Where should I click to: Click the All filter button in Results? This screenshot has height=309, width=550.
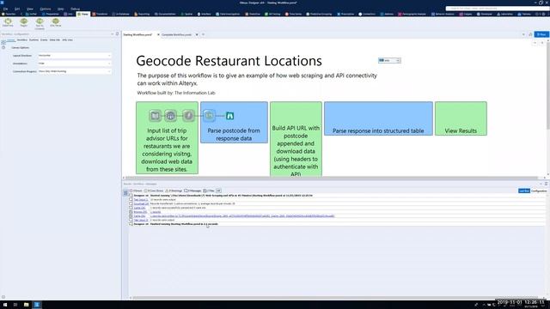218,191
